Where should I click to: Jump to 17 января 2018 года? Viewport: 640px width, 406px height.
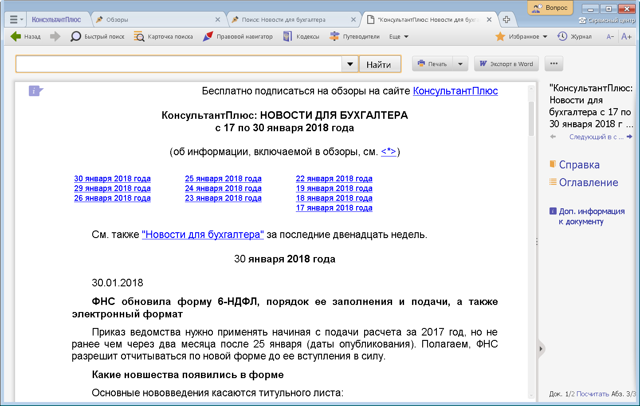[334, 208]
